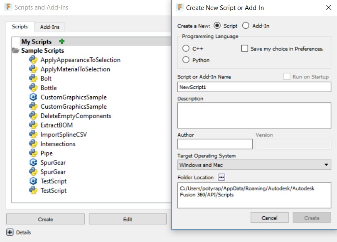337x242 pixels.
Task: Click the Python icon beside ExtractBOM
Action: tap(33, 125)
